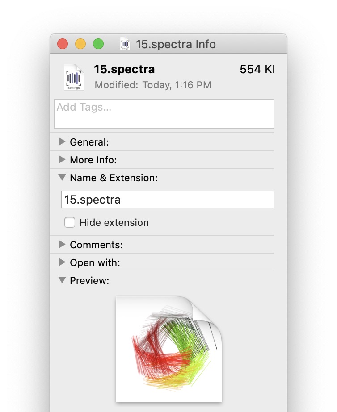Click the "15.spectra Info" window title text

click(x=176, y=44)
